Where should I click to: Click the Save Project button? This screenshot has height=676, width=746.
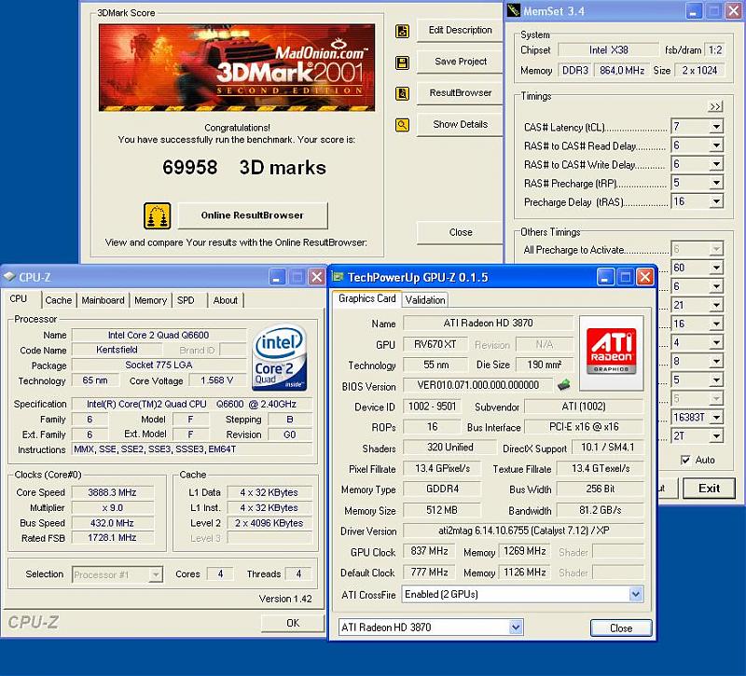click(460, 62)
